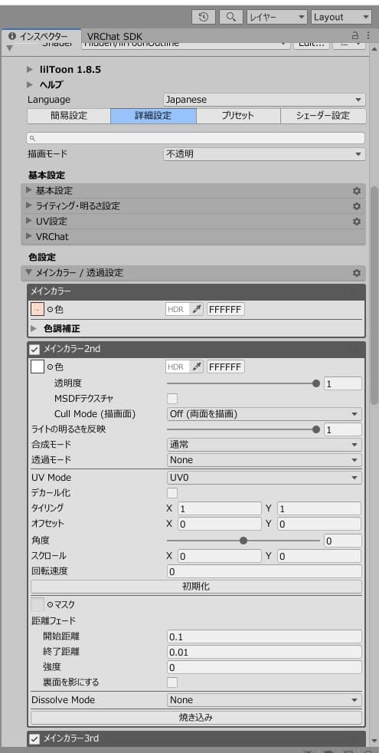Image resolution: width=379 pixels, height=753 pixels.
Task: Edit the 回転速度 field
Action: pos(264,571)
